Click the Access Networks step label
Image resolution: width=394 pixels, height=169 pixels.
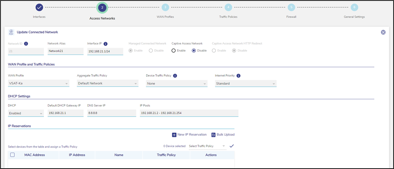pos(102,18)
